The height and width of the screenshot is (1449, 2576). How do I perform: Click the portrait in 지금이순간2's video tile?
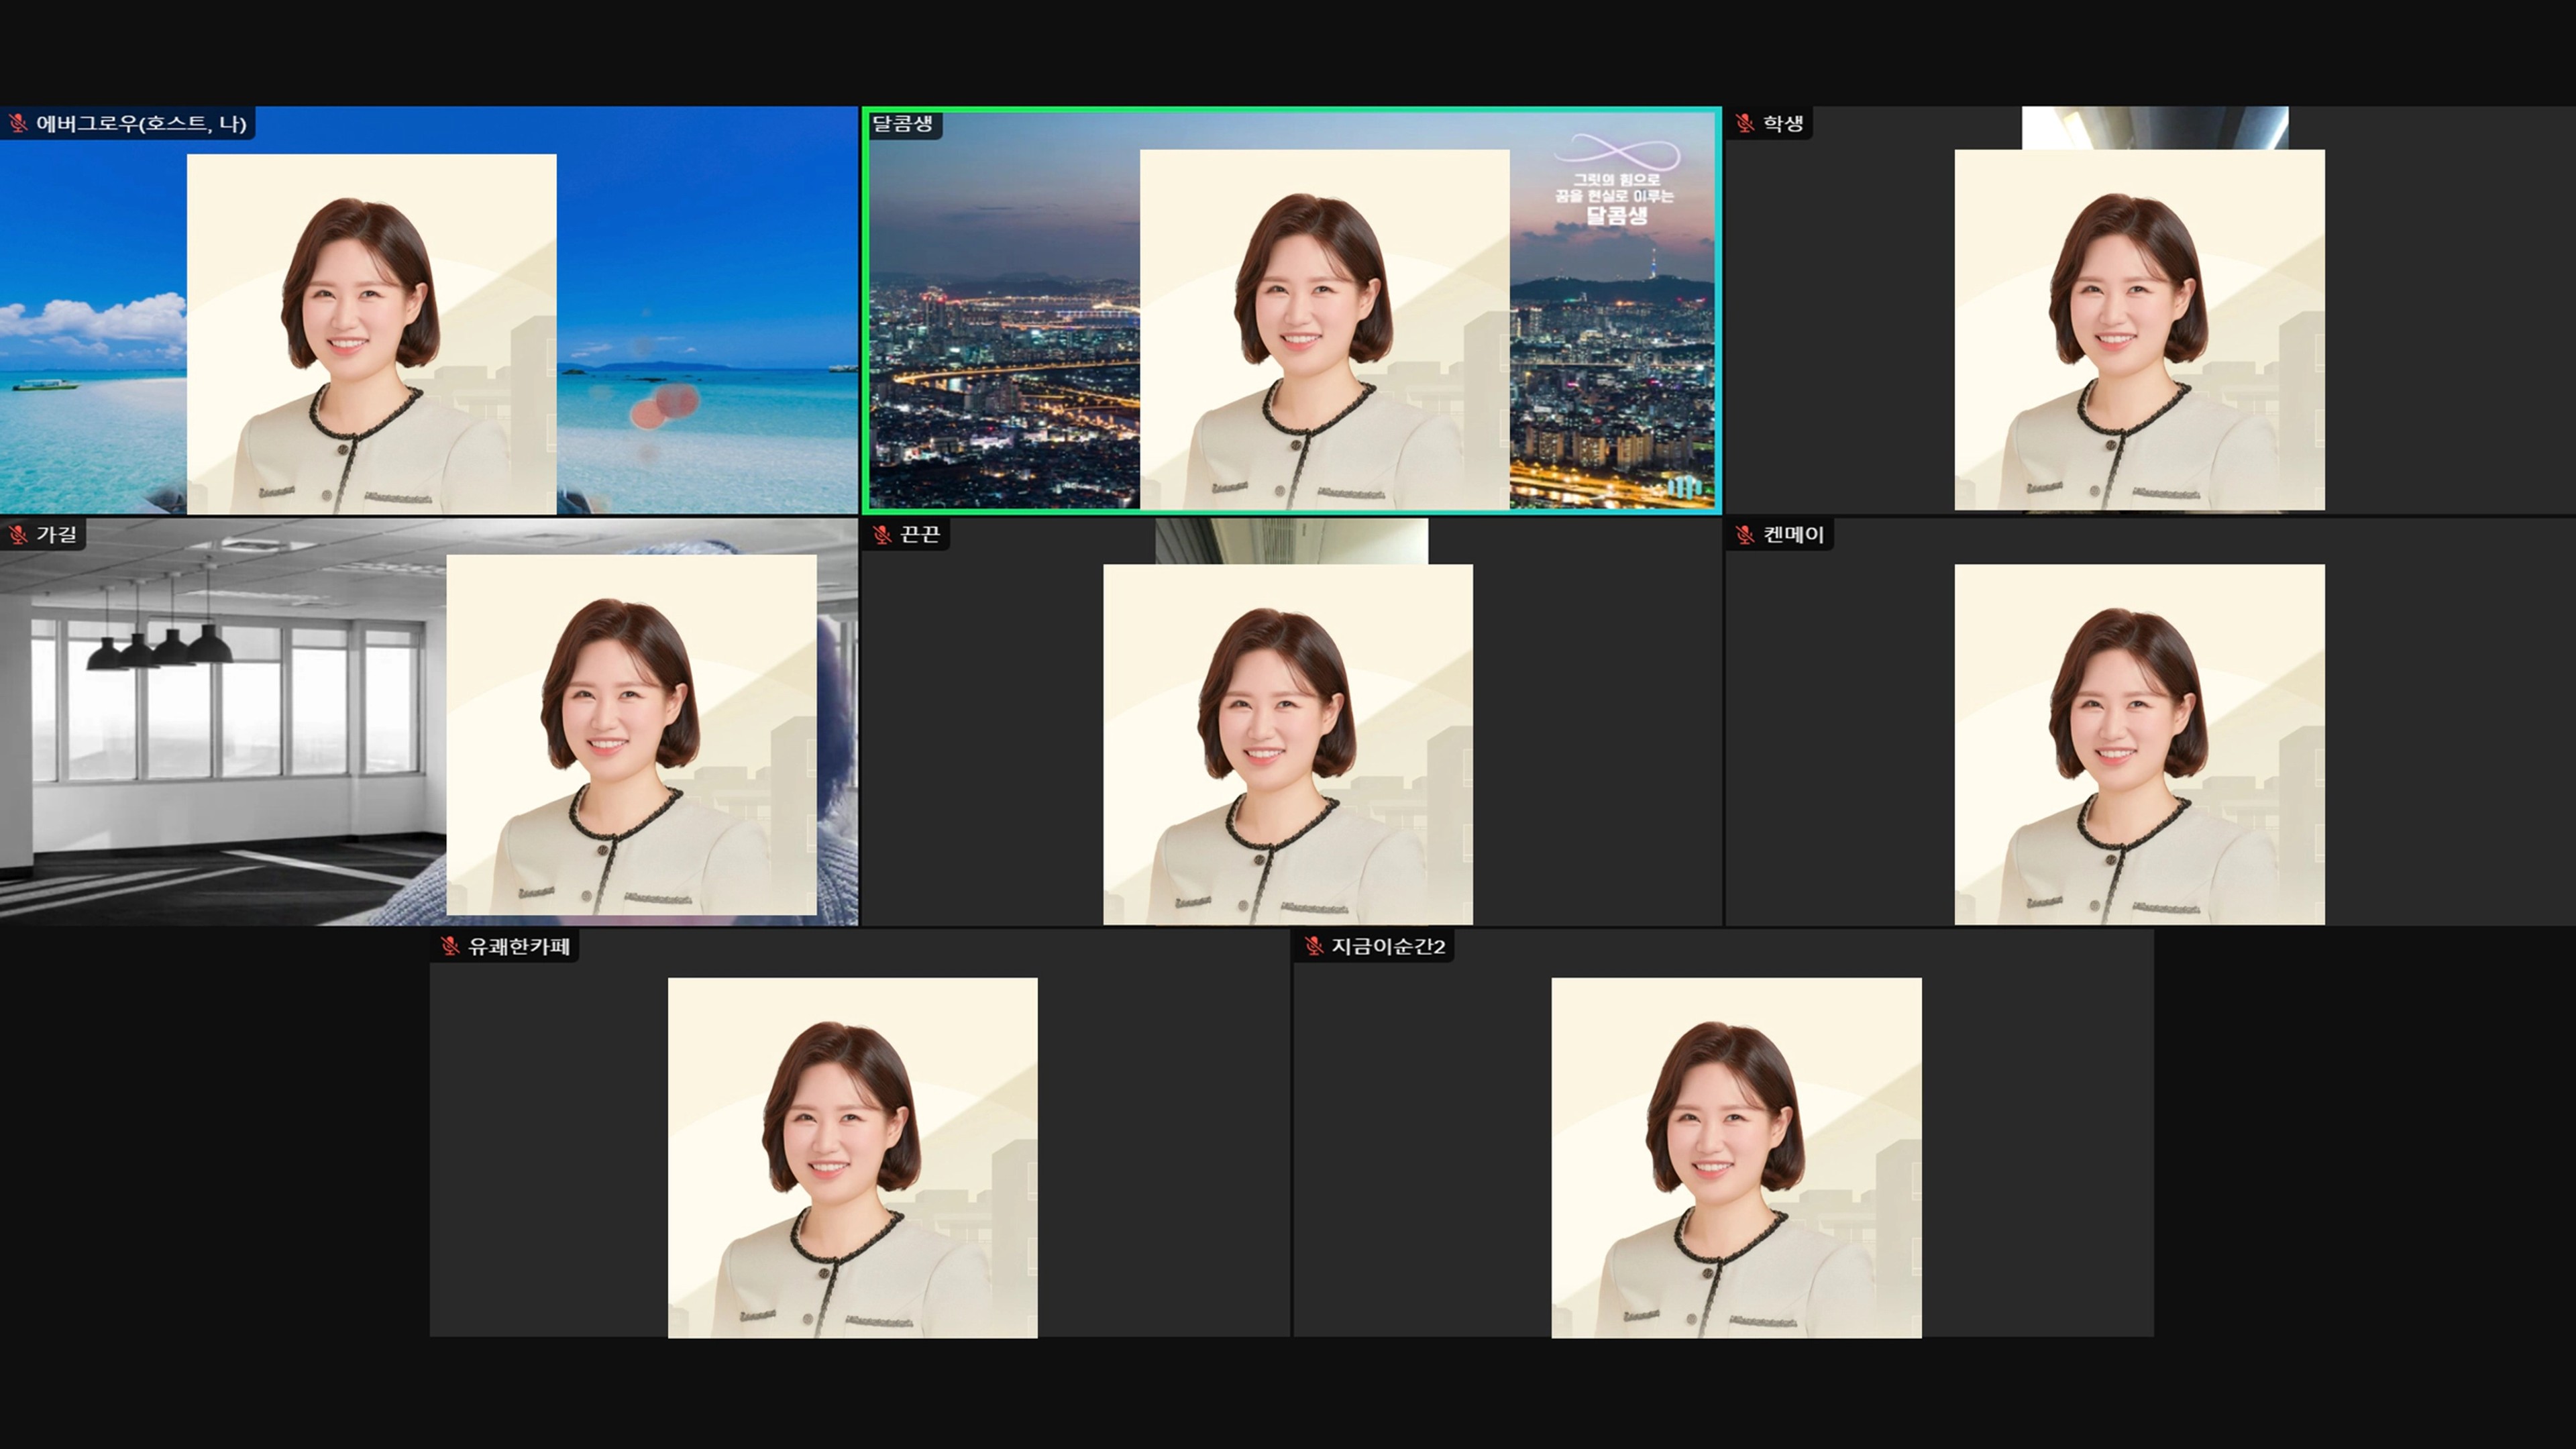pyautogui.click(x=1736, y=1157)
